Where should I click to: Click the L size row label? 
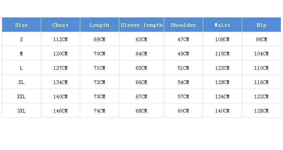[x=21, y=68]
